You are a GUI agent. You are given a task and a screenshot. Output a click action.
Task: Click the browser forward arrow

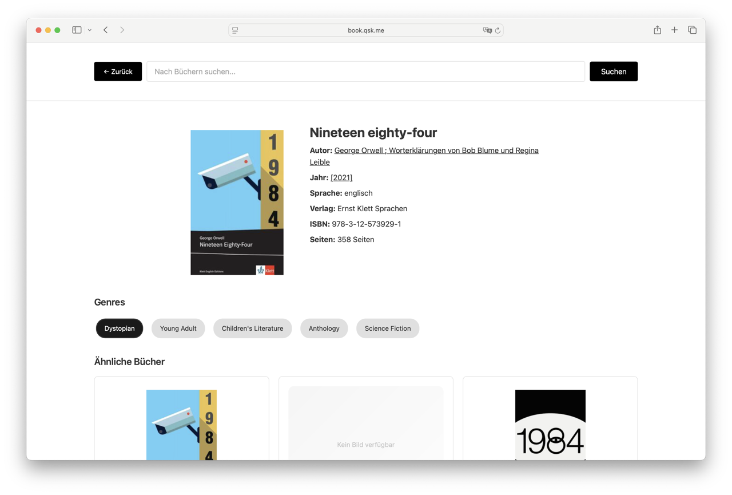[122, 30]
